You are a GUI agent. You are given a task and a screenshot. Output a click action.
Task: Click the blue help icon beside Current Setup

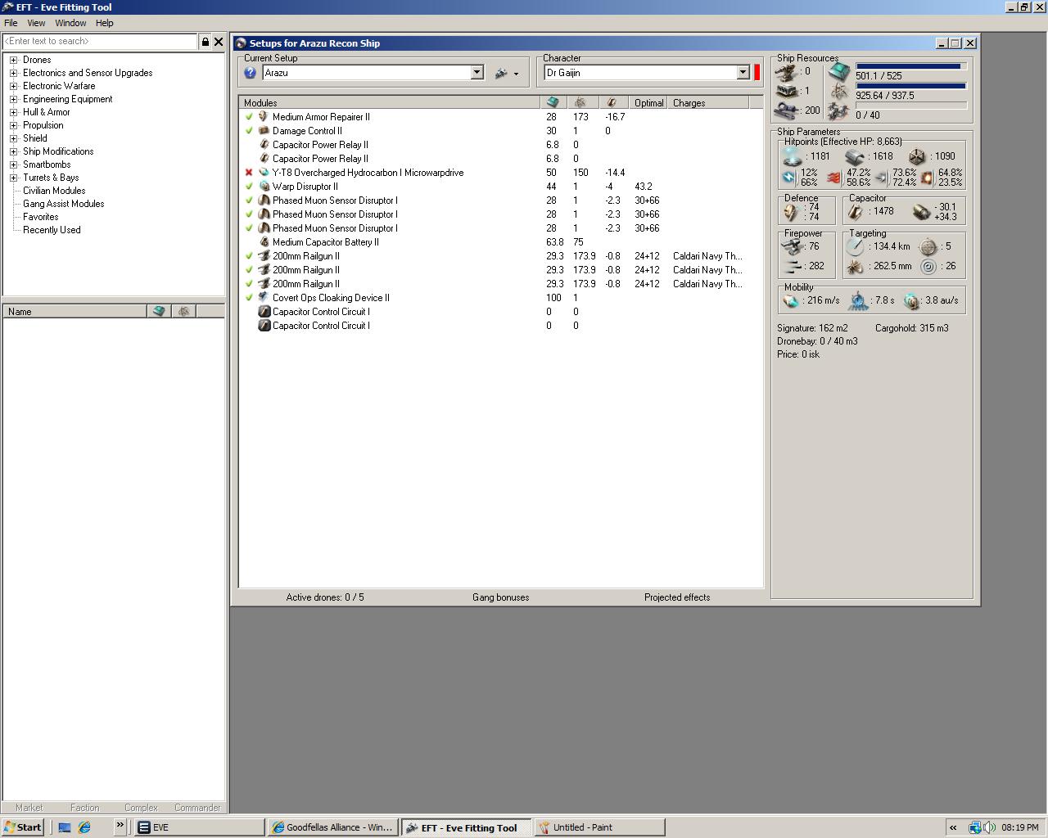(x=251, y=73)
